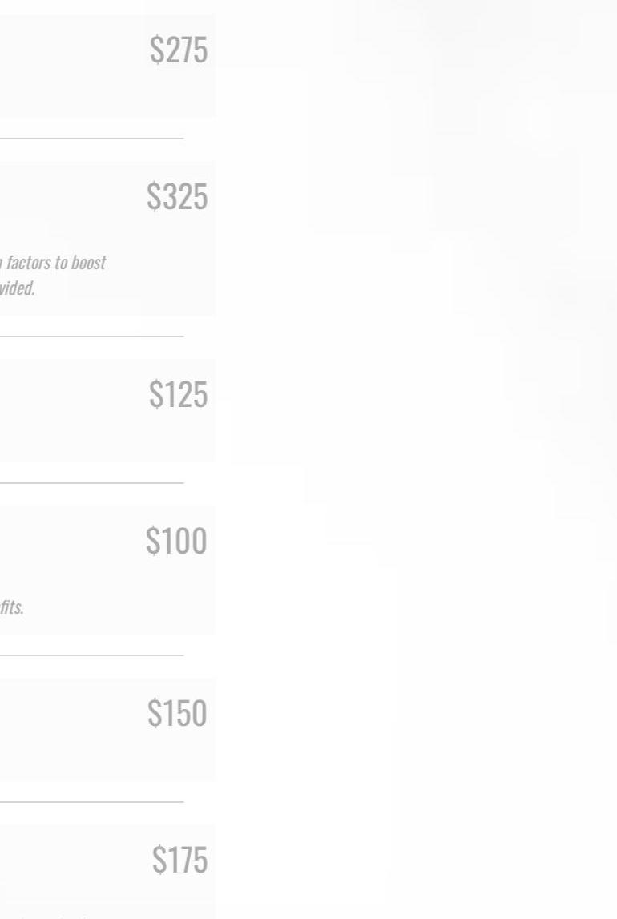Click the divider line below the $325 card
The height and width of the screenshot is (919, 617).
point(91,337)
